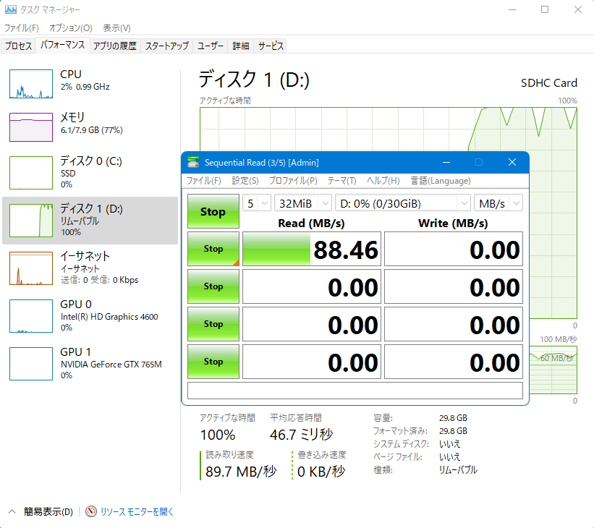Collapse to simple view using the chevron icon
The height and width of the screenshot is (528, 594).
pyautogui.click(x=12, y=511)
